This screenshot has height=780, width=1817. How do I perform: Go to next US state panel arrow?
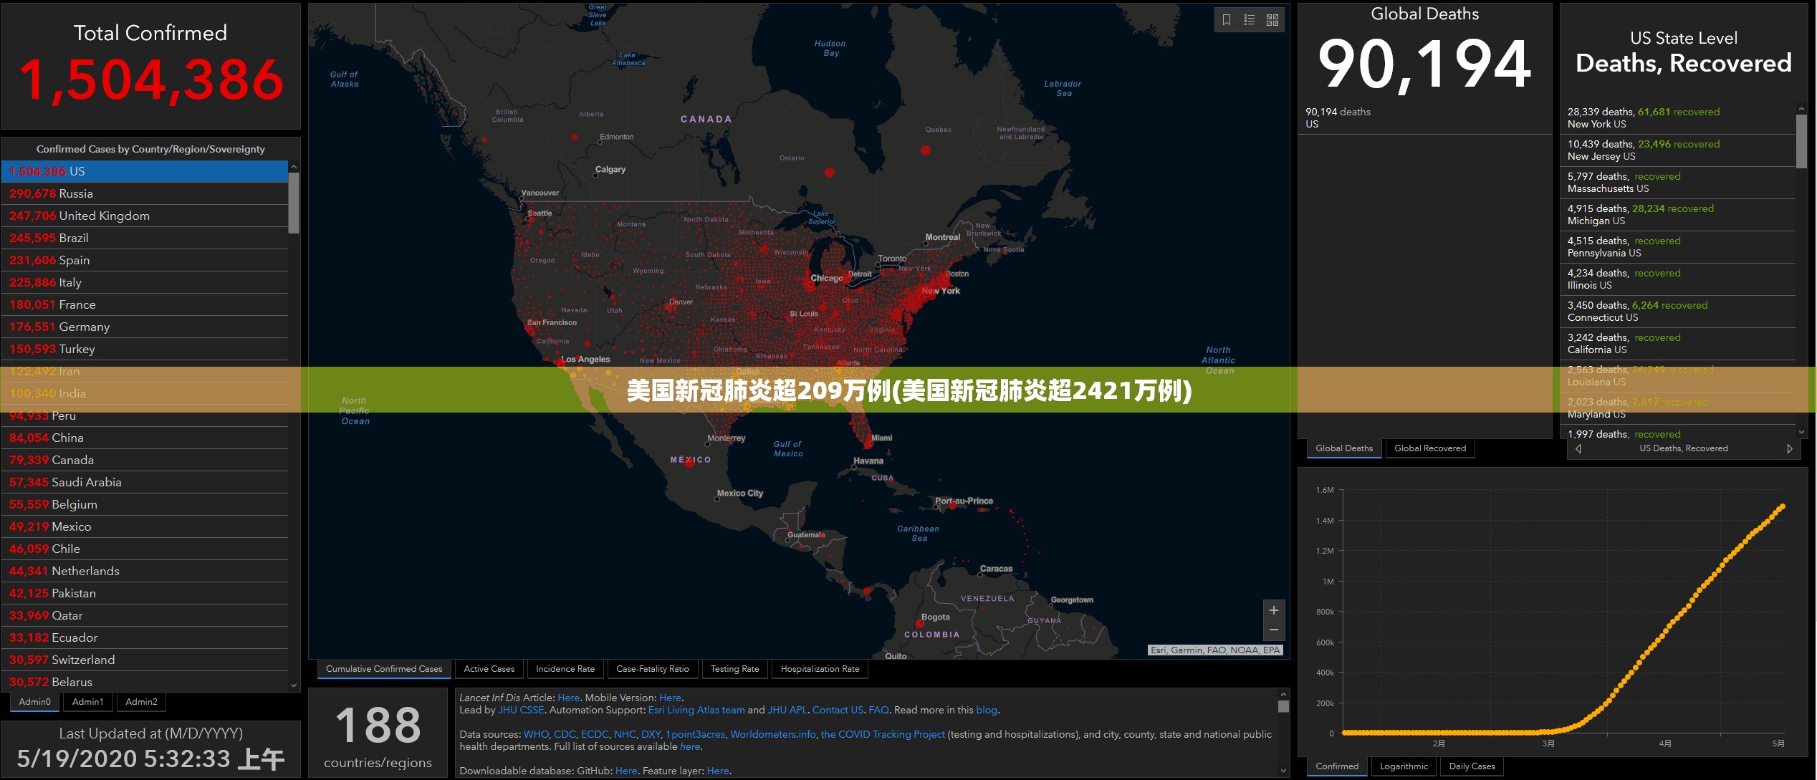pos(1790,448)
